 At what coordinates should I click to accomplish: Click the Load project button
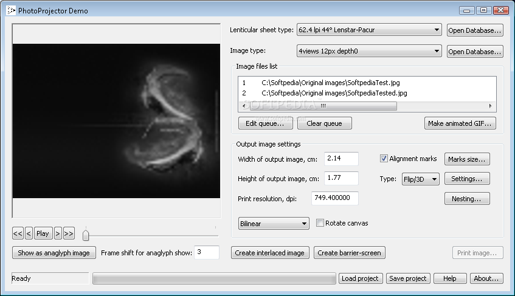[x=361, y=278]
